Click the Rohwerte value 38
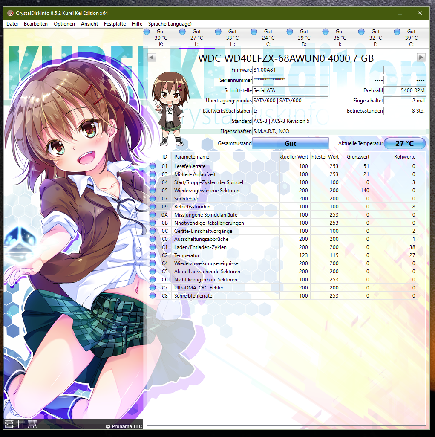Screen dimensions: 435x437 tap(412, 247)
